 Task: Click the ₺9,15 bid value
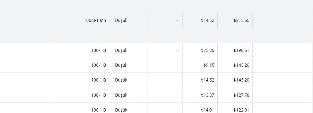[209, 65]
